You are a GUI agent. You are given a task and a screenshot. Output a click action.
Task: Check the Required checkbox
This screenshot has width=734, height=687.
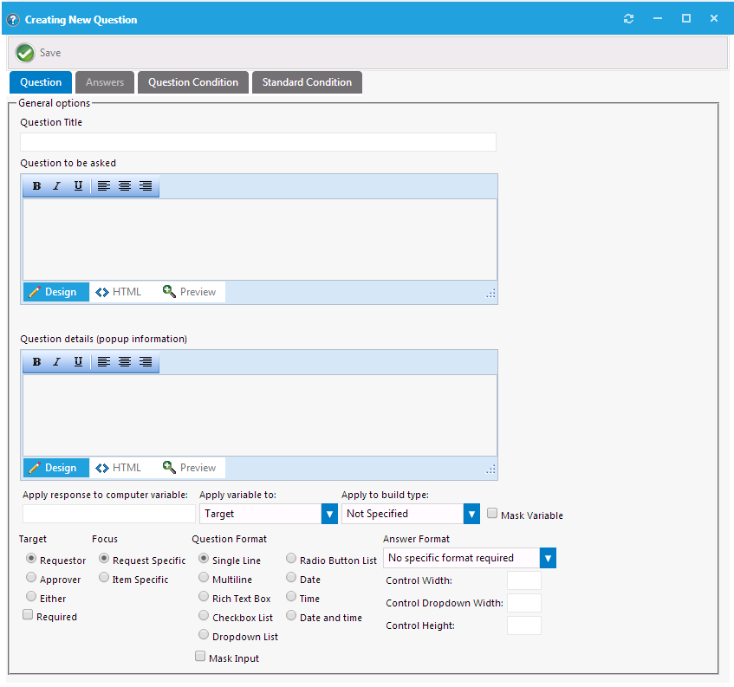tap(28, 615)
